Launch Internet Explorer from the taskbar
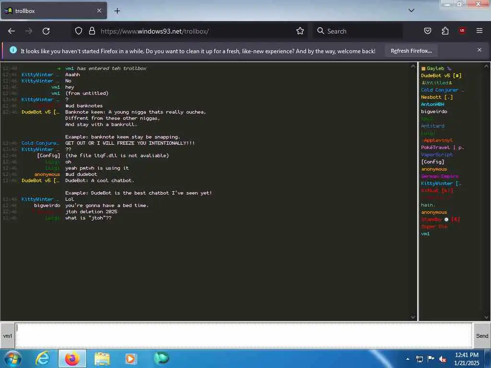Viewport: 491px width, 368px height. 42,358
